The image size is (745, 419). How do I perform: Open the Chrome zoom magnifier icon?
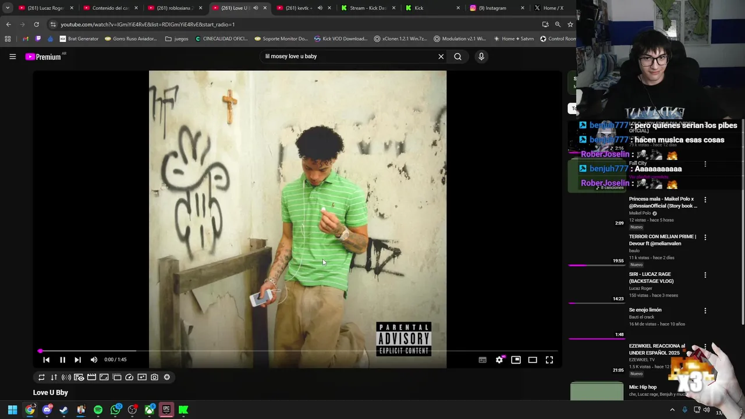pyautogui.click(x=558, y=24)
